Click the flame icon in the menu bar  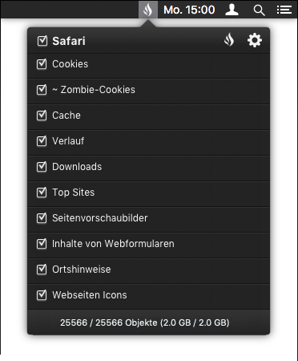click(x=148, y=10)
